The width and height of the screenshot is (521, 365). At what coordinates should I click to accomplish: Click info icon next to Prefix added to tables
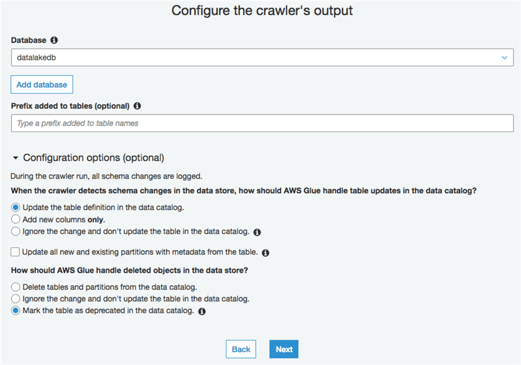tap(137, 106)
